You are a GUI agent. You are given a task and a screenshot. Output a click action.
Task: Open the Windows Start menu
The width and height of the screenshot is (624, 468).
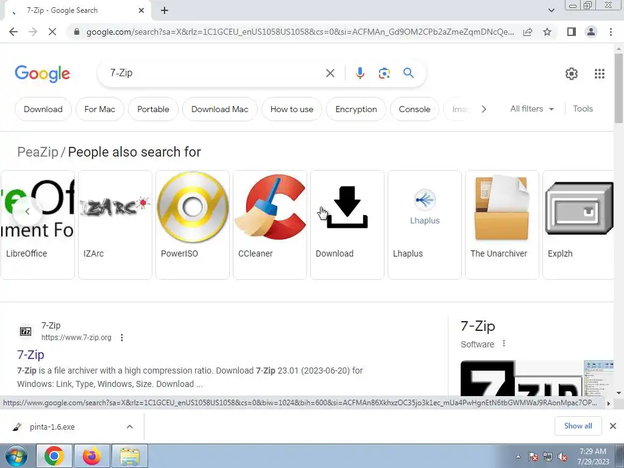16,456
